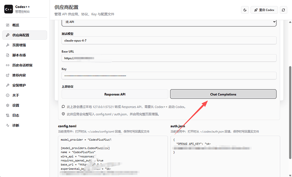Open 历史会话修复 in the sidebar

(x=25, y=65)
